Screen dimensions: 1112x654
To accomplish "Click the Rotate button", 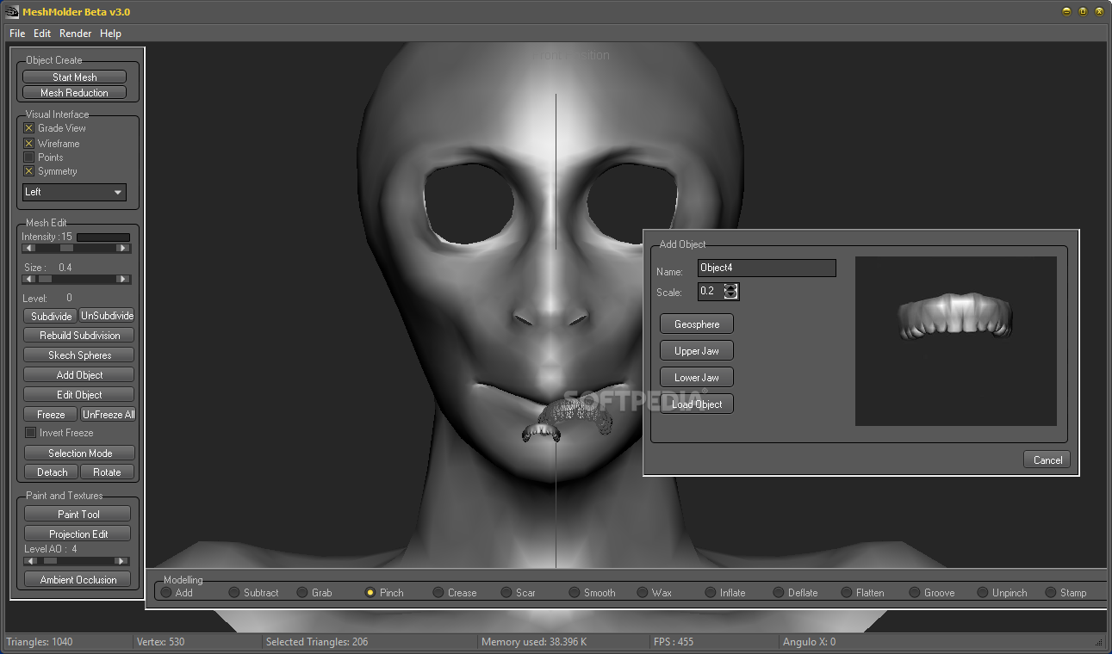I will [107, 472].
